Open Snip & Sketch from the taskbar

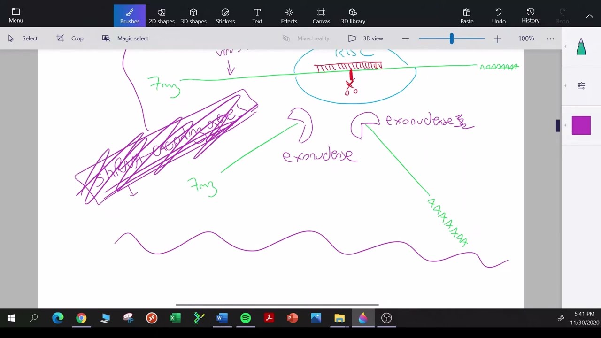[x=128, y=318]
